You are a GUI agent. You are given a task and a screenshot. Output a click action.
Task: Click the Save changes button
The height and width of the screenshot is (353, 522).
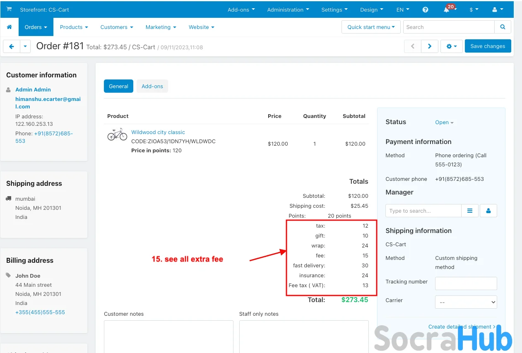488,46
